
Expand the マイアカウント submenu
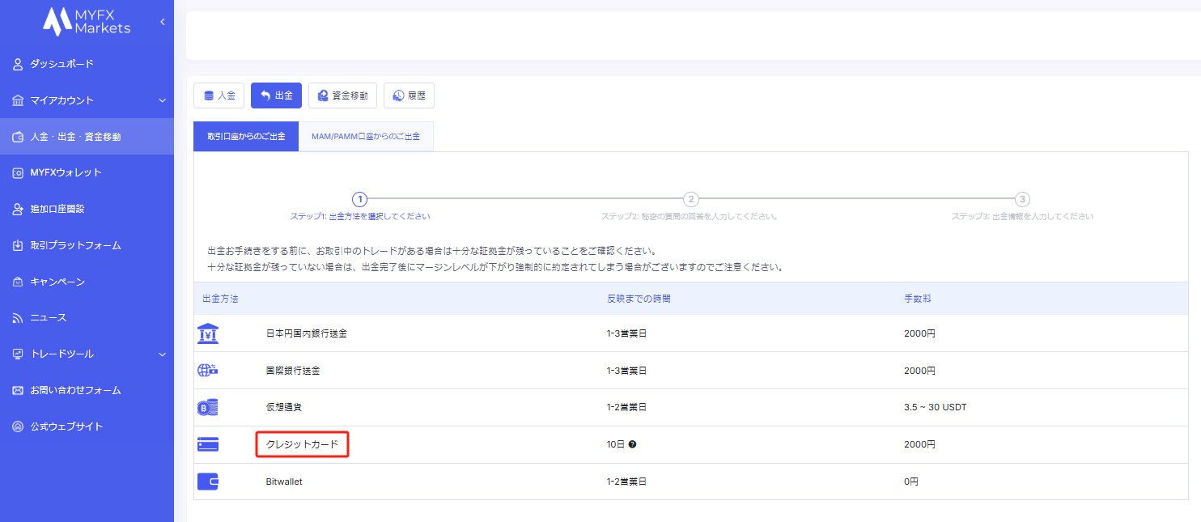click(162, 100)
